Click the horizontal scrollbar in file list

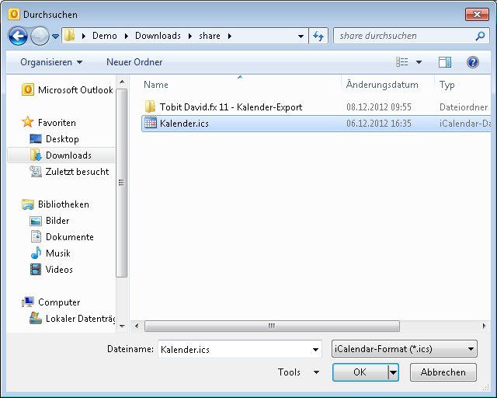pos(272,326)
